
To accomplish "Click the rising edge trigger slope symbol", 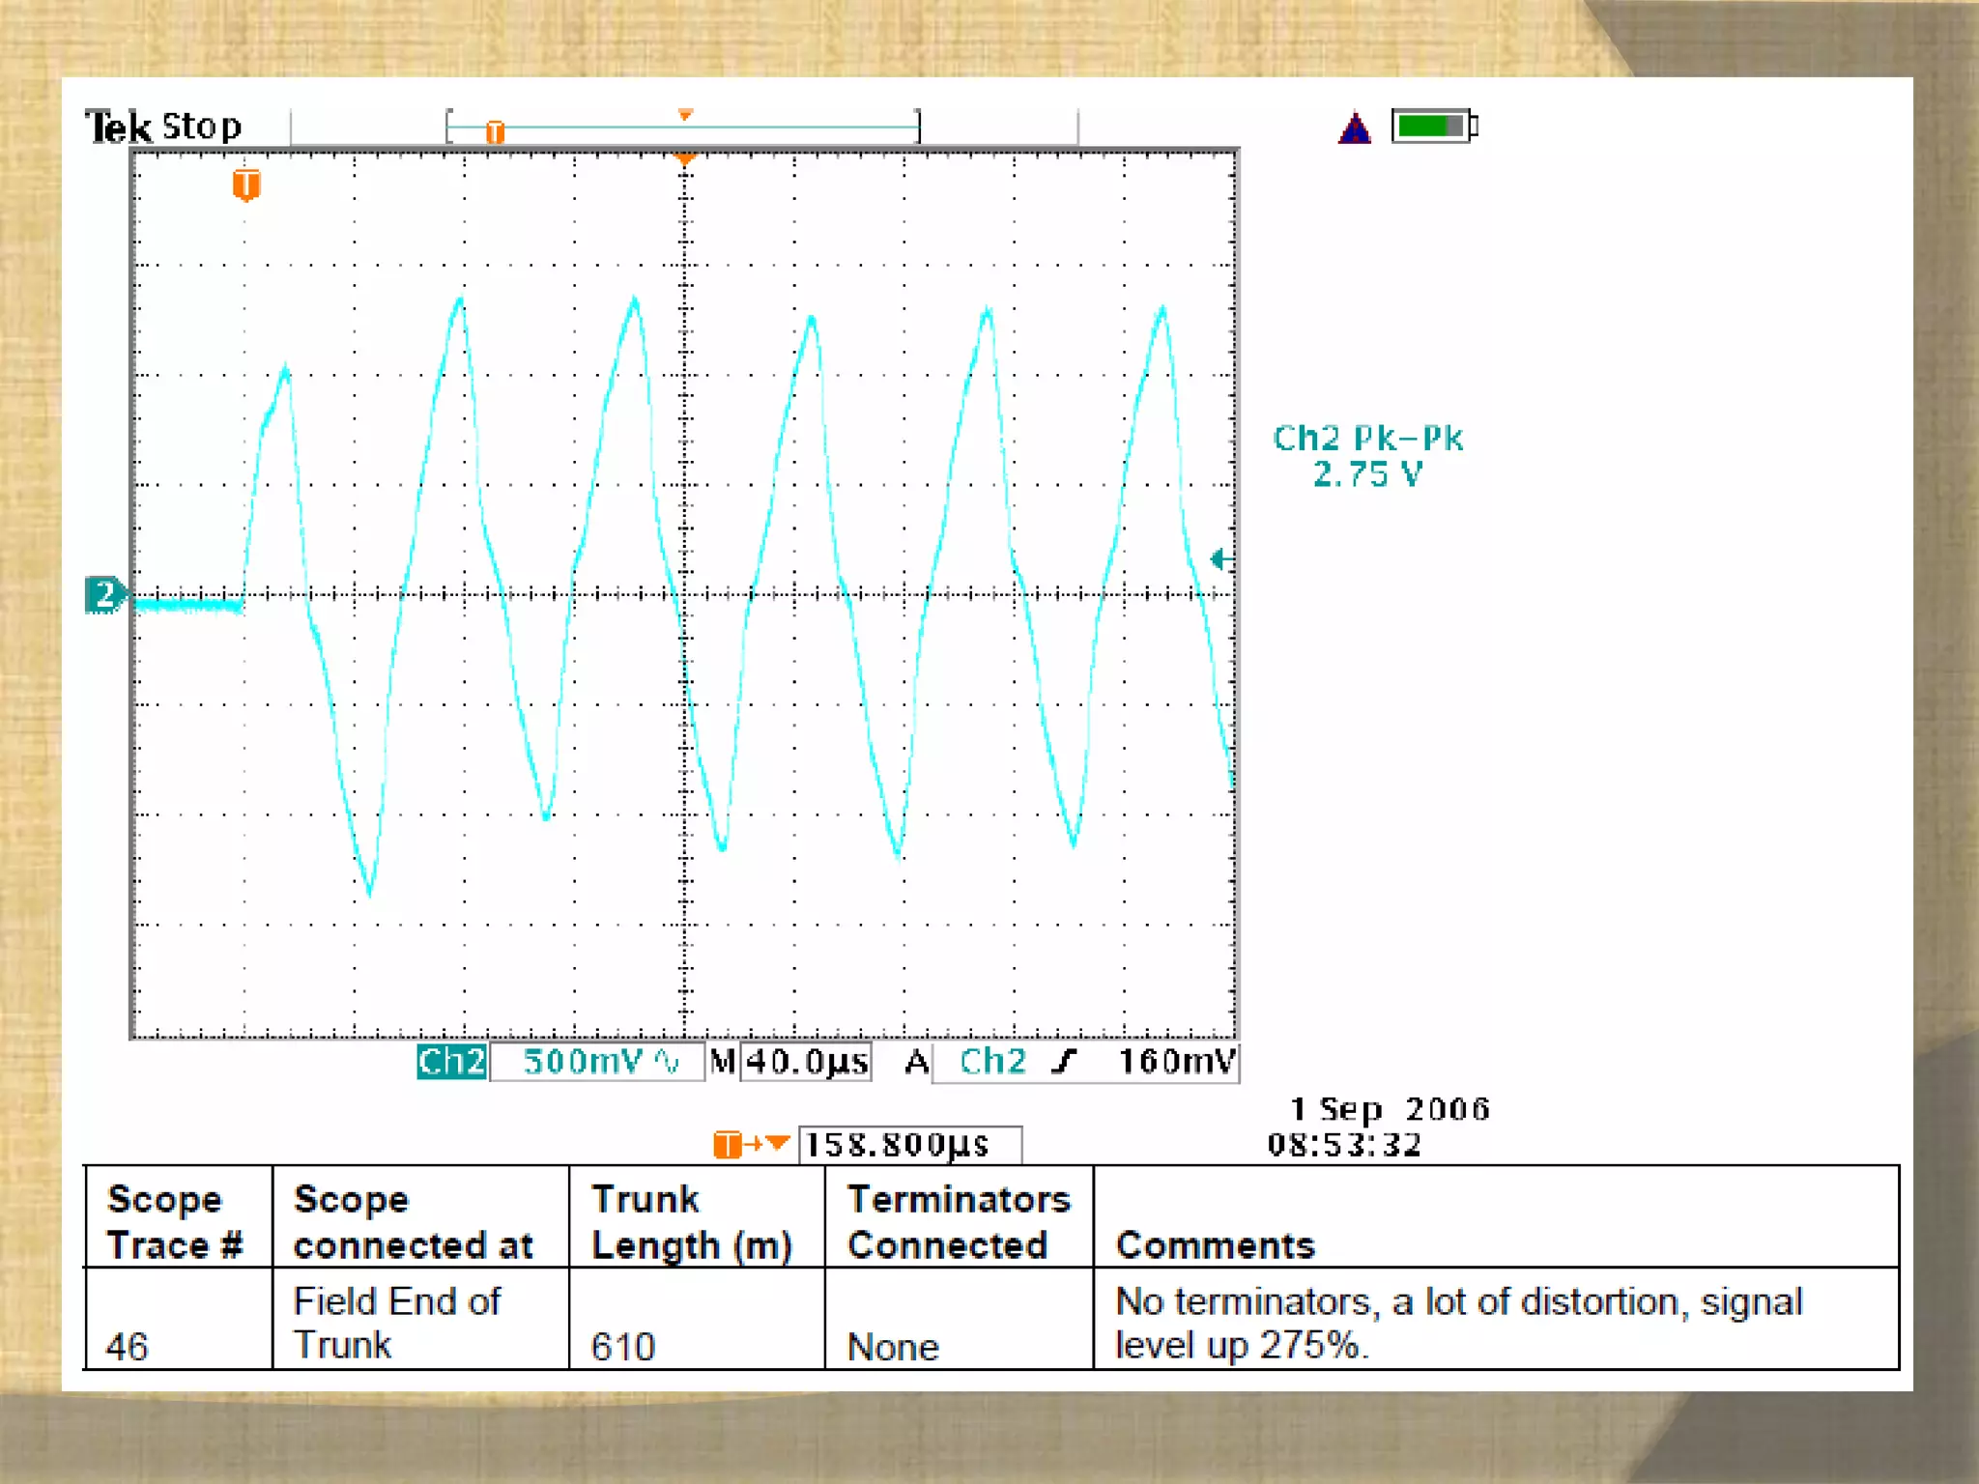I will point(1064,1062).
